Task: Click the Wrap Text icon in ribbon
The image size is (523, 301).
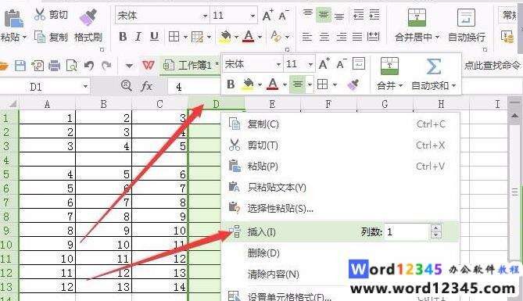Action: (x=466, y=18)
